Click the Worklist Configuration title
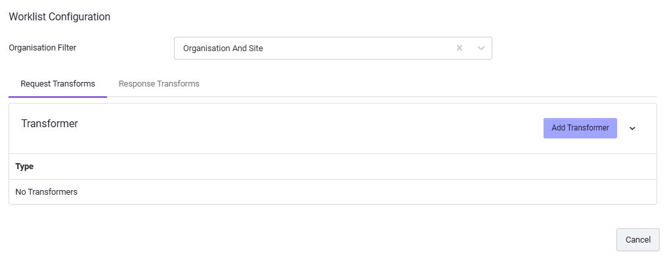The image size is (665, 257). coord(59,17)
